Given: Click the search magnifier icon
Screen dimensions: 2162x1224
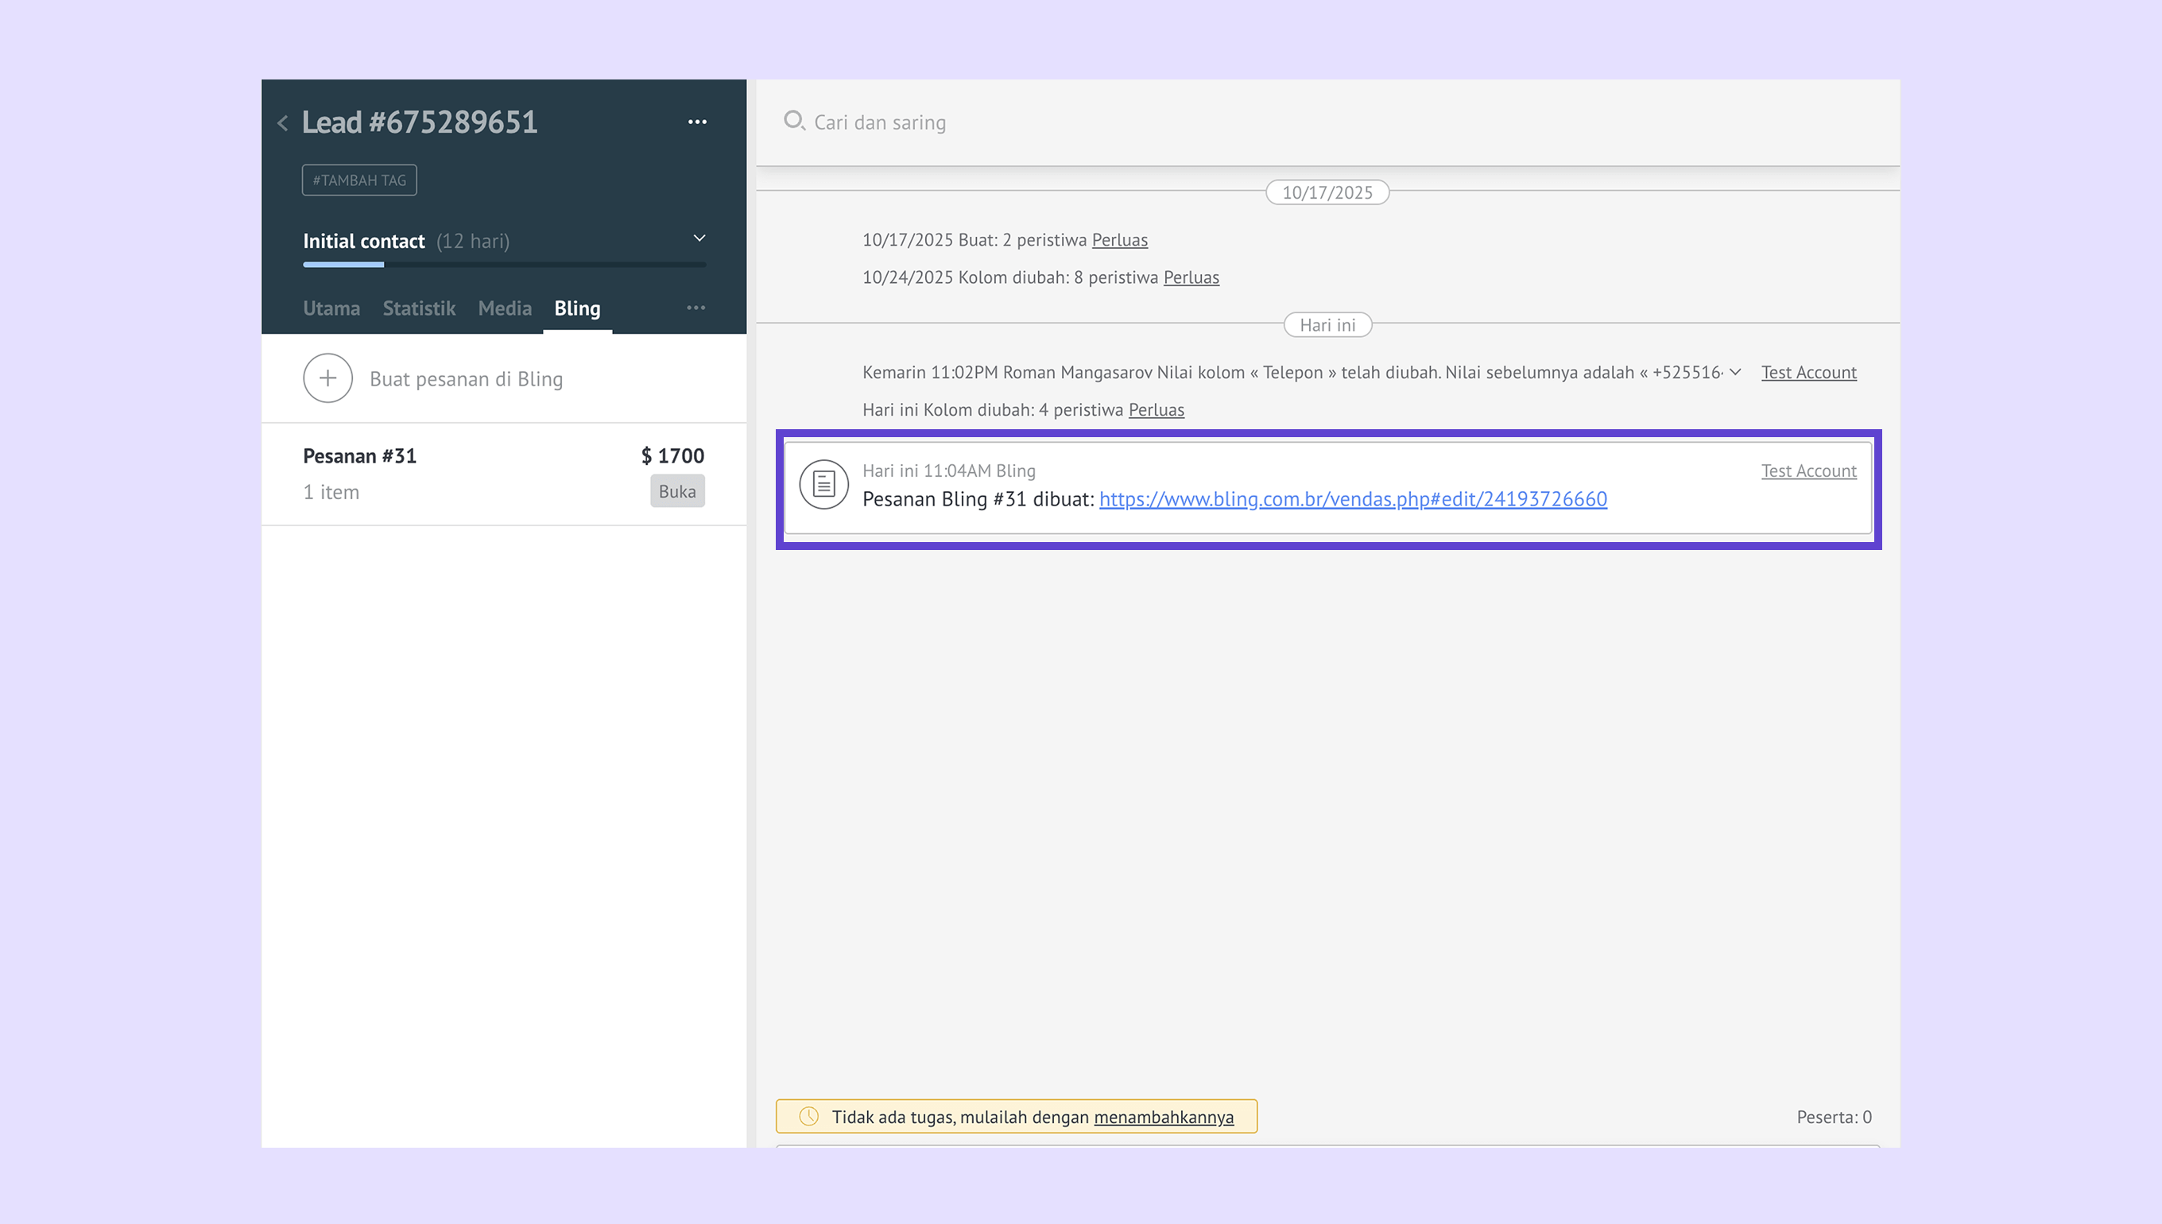Looking at the screenshot, I should 792,121.
